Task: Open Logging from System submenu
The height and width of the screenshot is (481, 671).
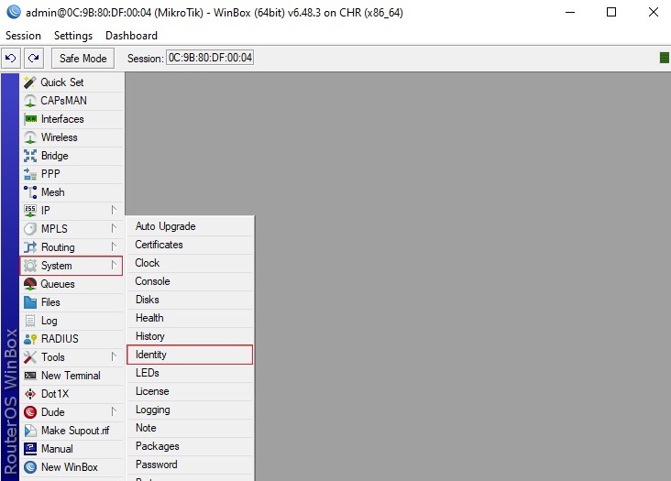Action: 190,410
